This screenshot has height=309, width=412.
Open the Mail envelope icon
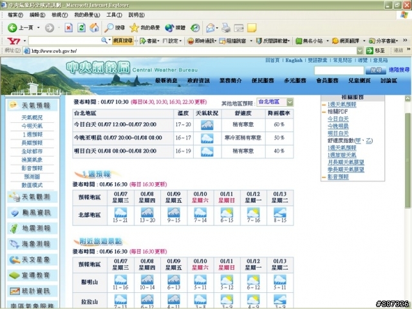pyautogui.click(x=211, y=28)
